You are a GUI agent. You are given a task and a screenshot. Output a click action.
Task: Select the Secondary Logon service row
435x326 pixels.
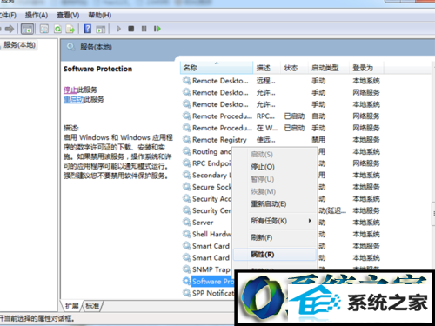click(206, 176)
